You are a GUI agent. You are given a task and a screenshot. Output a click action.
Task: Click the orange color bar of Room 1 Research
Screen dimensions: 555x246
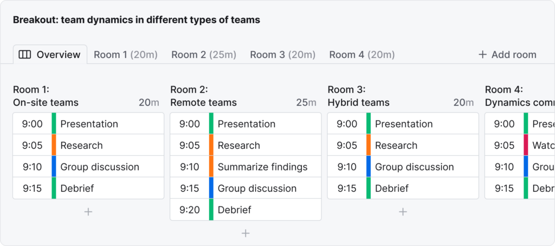click(54, 145)
